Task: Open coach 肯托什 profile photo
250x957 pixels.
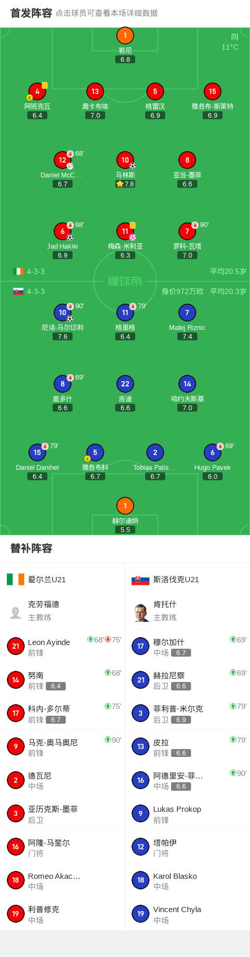Action: click(x=141, y=612)
